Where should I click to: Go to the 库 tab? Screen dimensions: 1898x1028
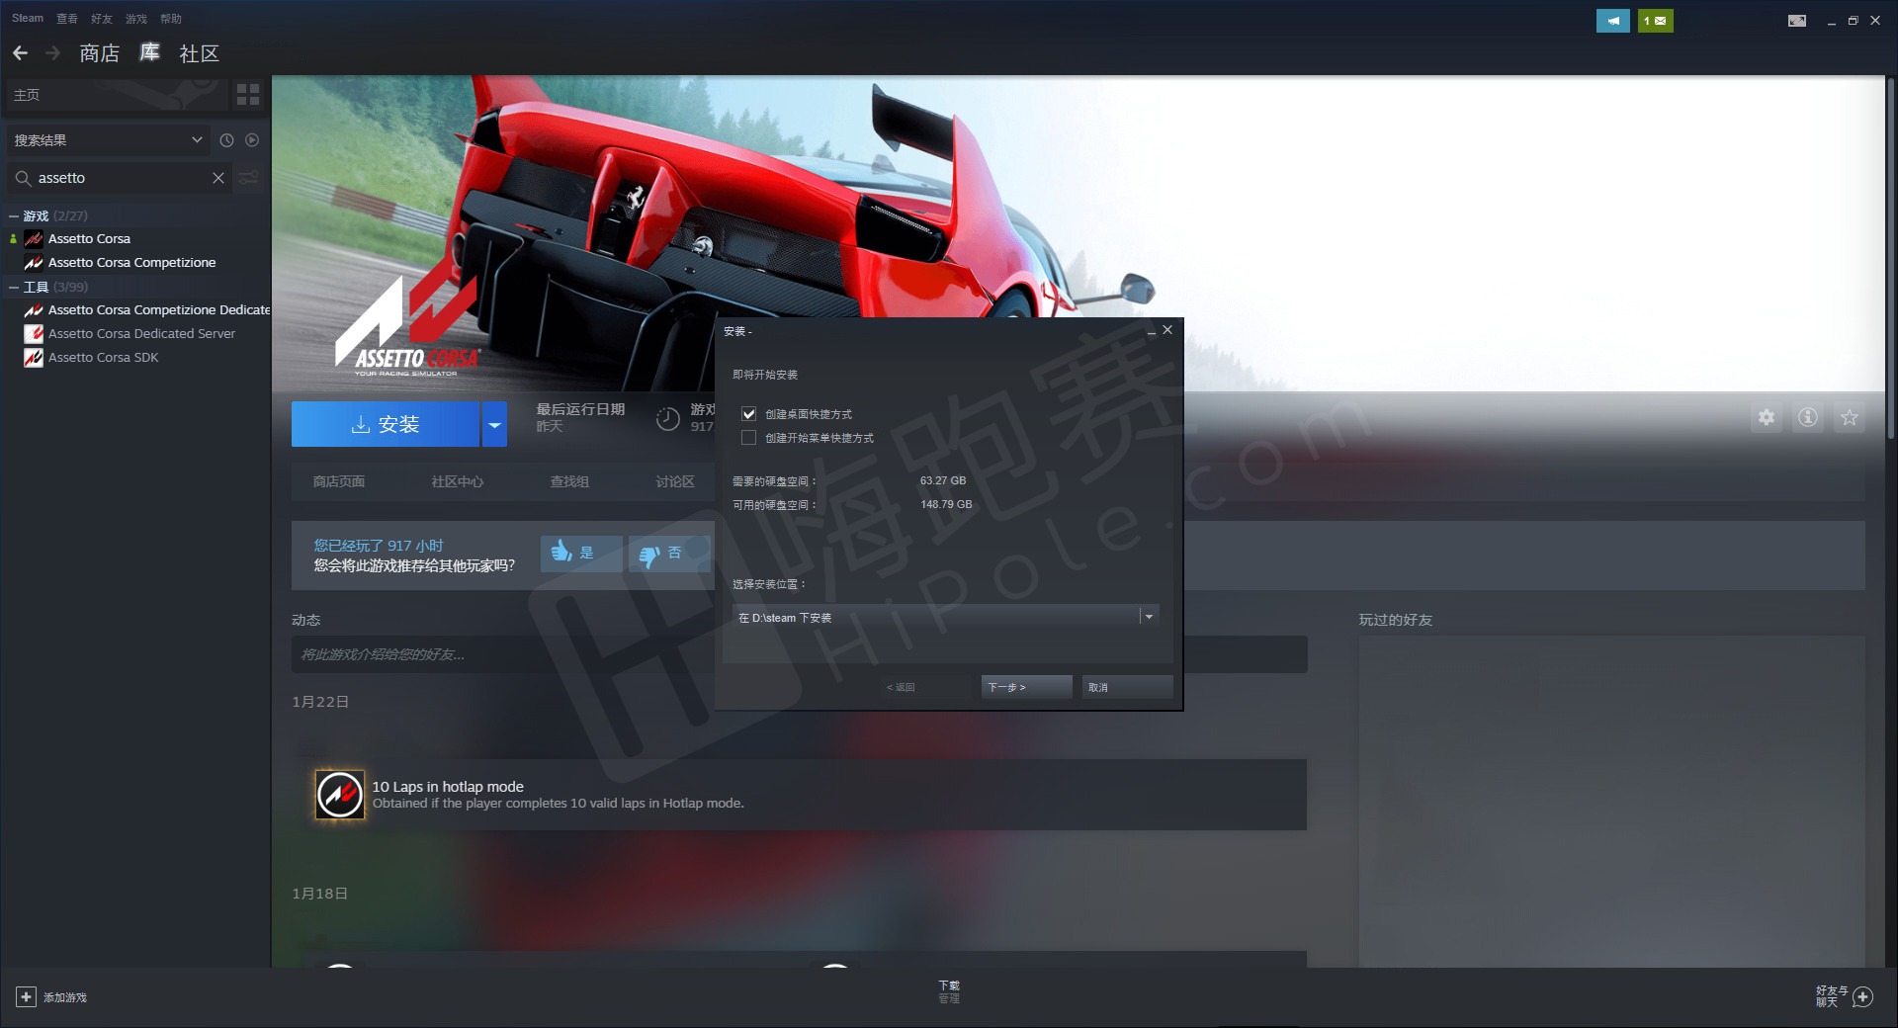(x=149, y=52)
